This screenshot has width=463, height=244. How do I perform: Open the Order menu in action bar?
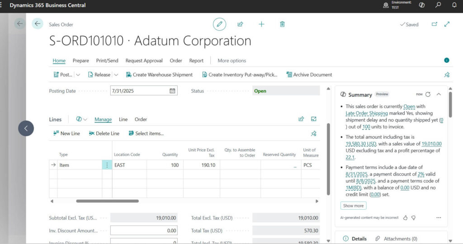tap(176, 61)
